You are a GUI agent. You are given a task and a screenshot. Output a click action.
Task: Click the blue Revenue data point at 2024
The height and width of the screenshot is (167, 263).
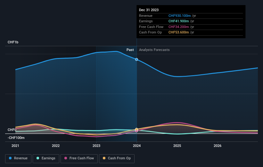tap(136, 59)
